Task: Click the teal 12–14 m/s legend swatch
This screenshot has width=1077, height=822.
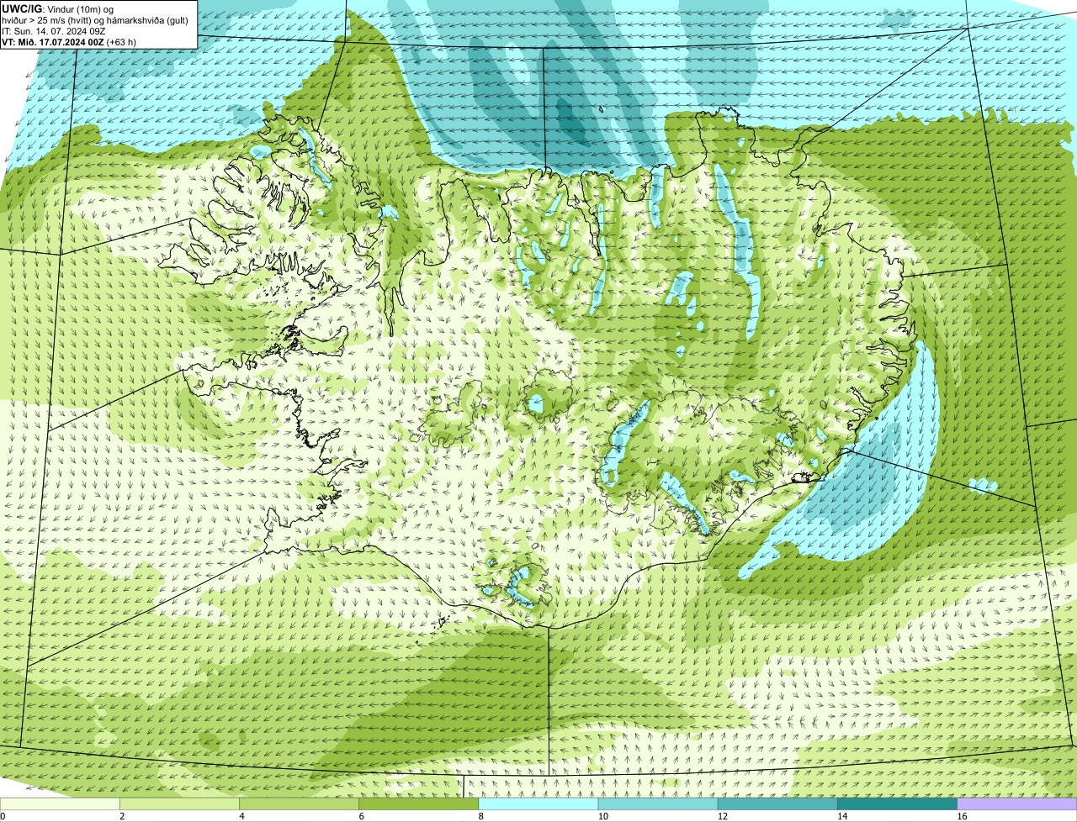Action: [778, 804]
